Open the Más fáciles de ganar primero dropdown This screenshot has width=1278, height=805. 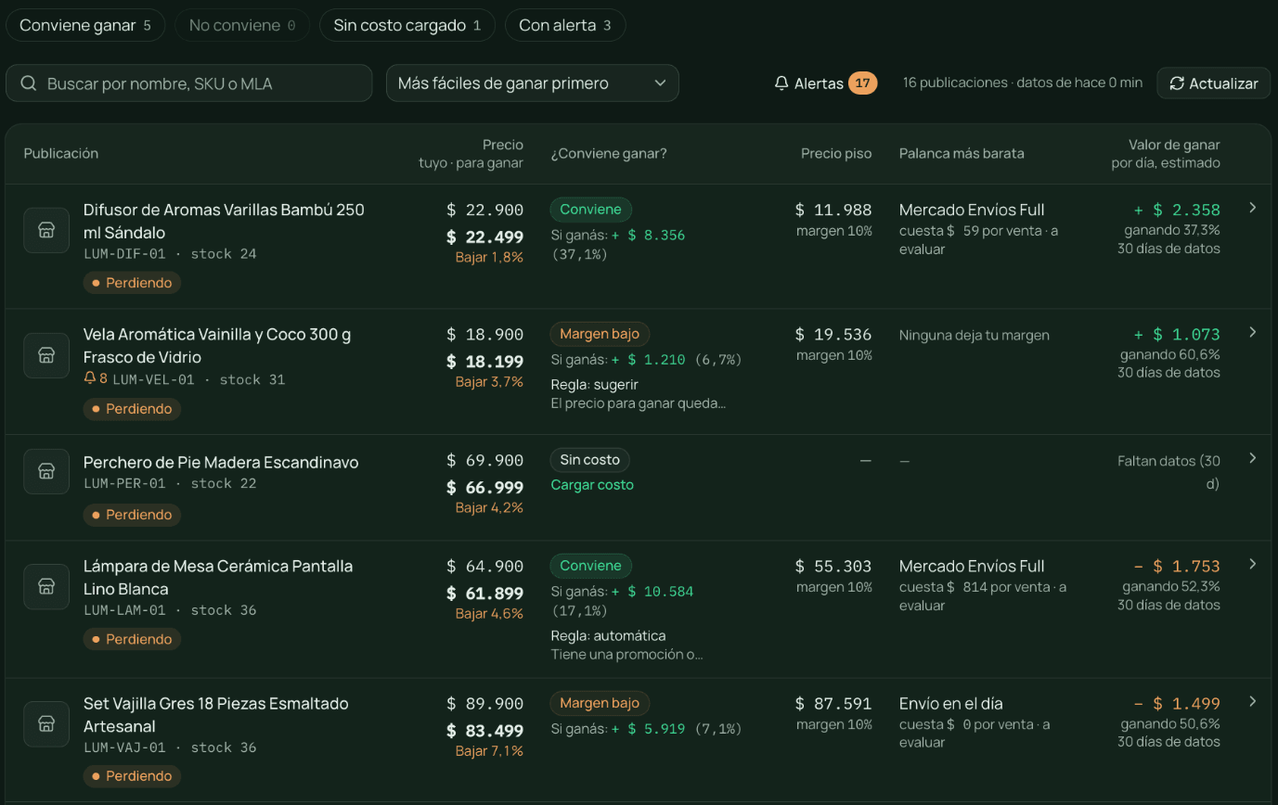coord(533,83)
